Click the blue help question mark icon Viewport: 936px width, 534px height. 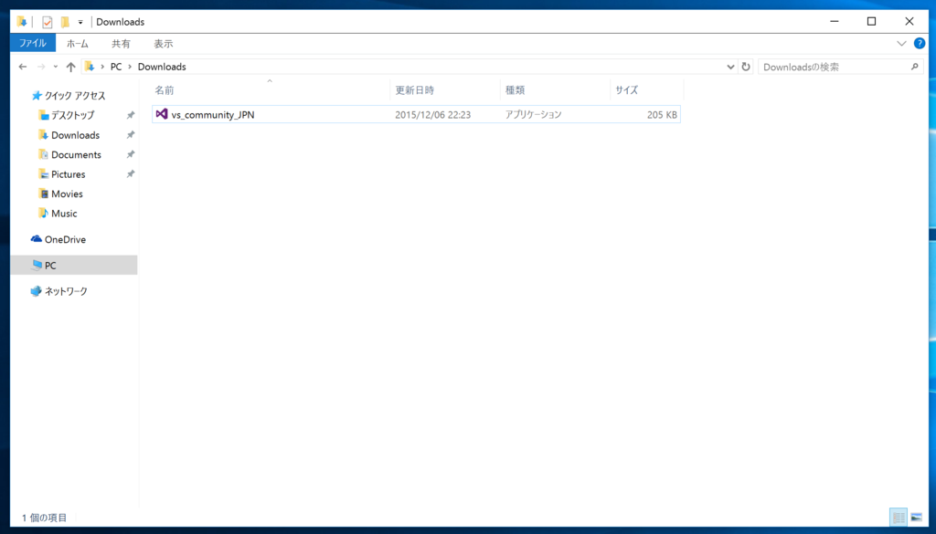(x=919, y=43)
